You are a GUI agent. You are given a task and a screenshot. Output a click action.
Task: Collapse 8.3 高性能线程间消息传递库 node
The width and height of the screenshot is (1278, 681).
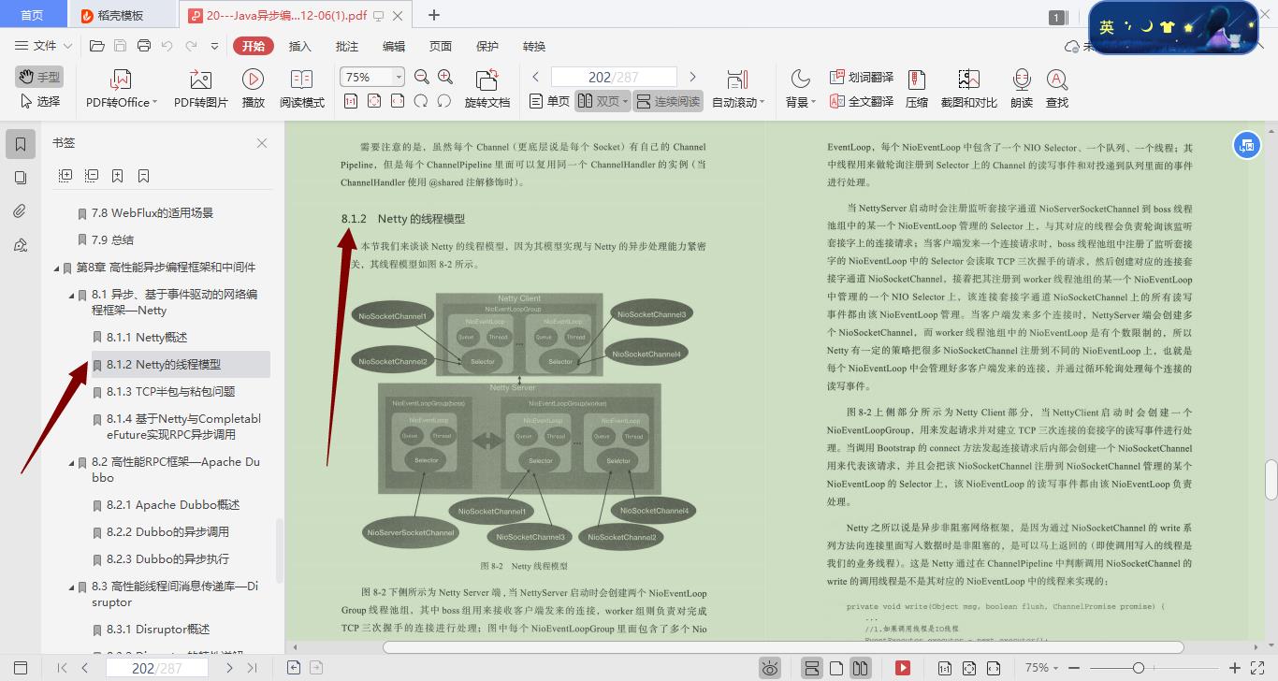tap(72, 587)
